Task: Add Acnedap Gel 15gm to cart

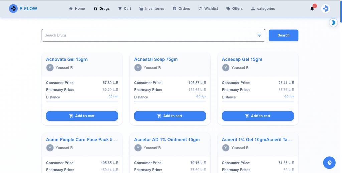Action: (258, 116)
